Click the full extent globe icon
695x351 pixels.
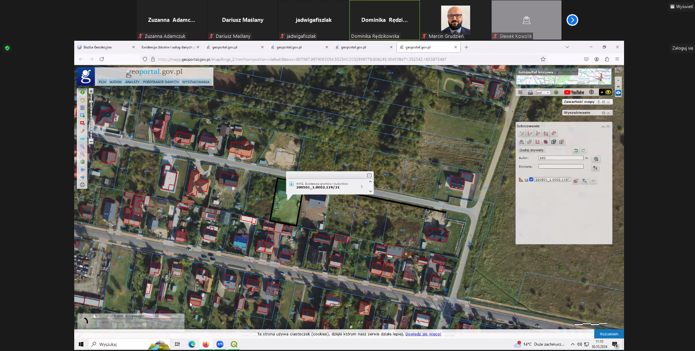tap(82, 162)
